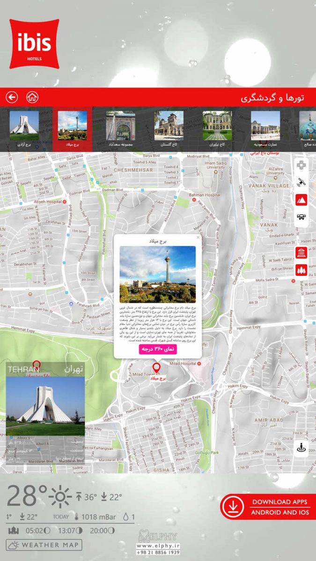Click the thermometer pressure icon

pos(77,517)
